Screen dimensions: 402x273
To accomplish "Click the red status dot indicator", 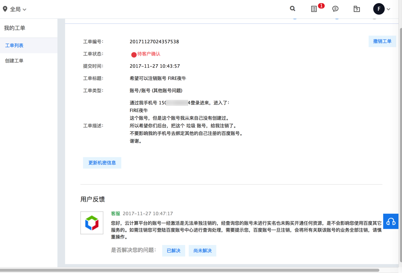I will [134, 55].
